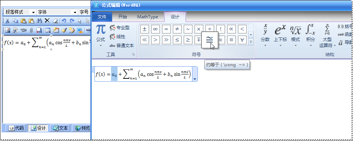This screenshot has height=141, width=353.
Task: Switch to the 开始 ribbon tab
Action: click(x=123, y=17)
